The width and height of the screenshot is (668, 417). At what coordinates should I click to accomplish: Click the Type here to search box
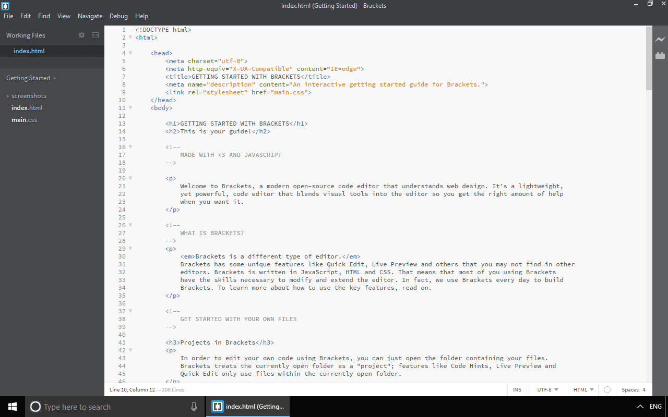click(x=114, y=407)
